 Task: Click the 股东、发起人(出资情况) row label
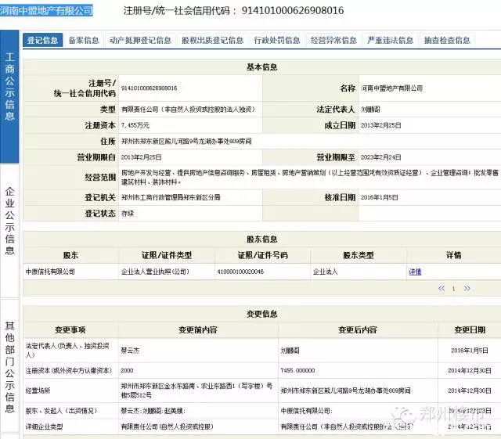(61, 411)
